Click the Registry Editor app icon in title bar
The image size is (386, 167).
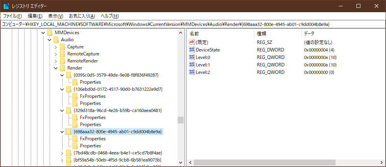coord(6,6)
